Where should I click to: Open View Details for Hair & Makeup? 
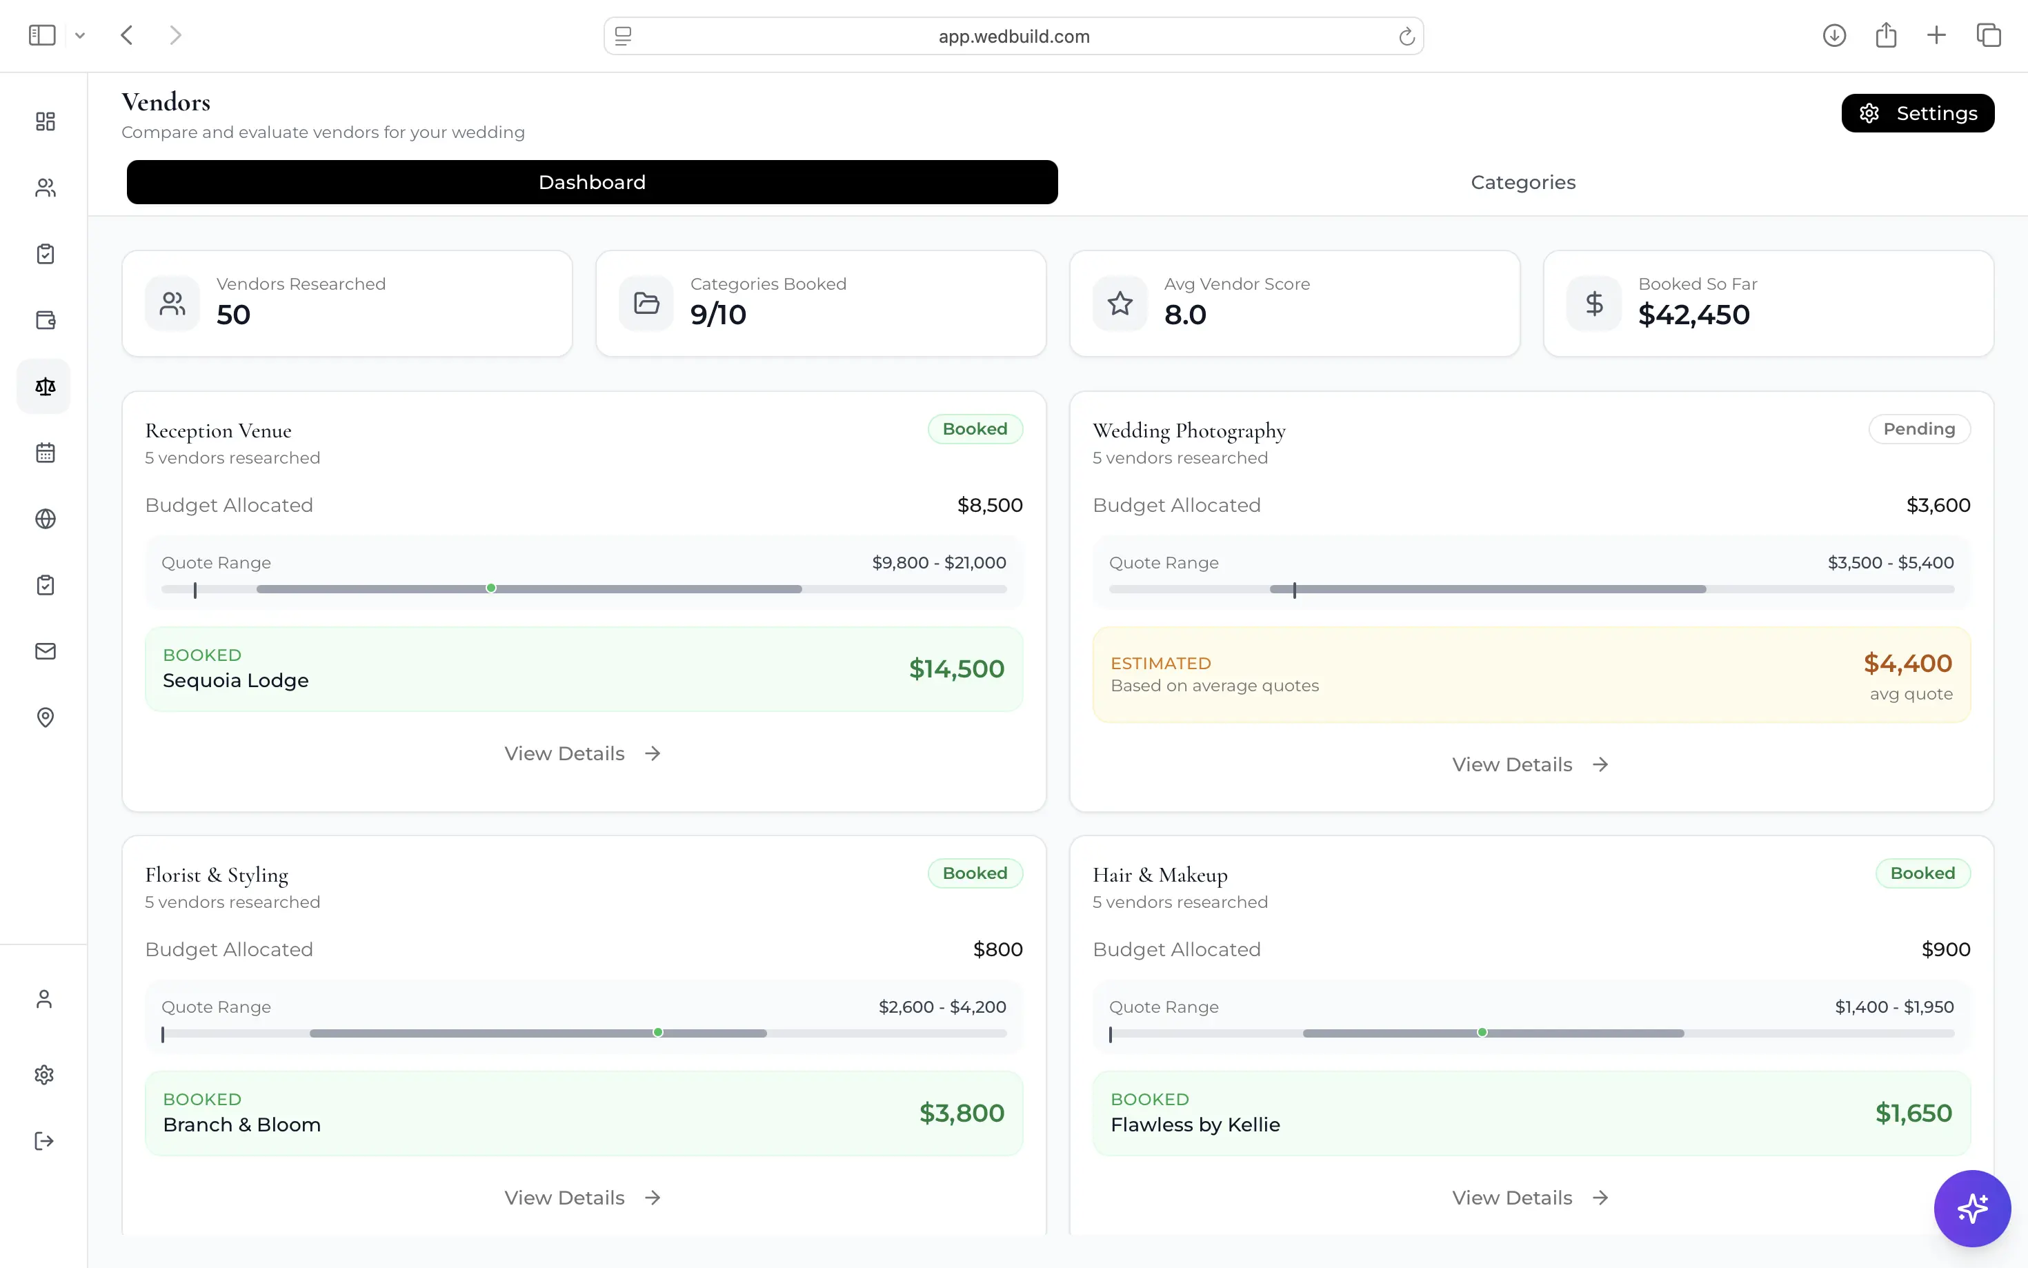click(x=1530, y=1198)
